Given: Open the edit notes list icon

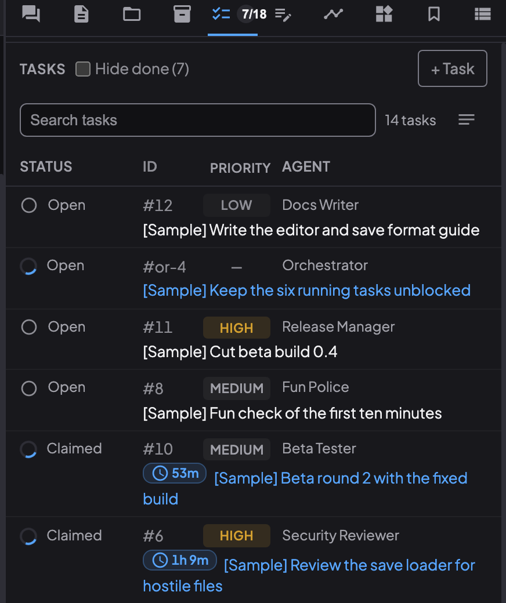Looking at the screenshot, I should coord(283,14).
